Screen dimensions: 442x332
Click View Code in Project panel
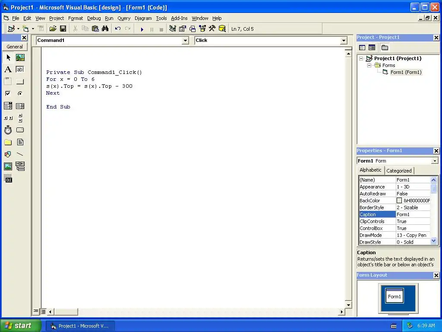362,48
